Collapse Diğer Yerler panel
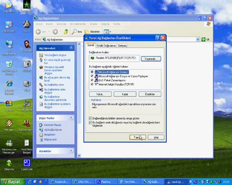The height and width of the screenshot is (185, 232). (71, 118)
